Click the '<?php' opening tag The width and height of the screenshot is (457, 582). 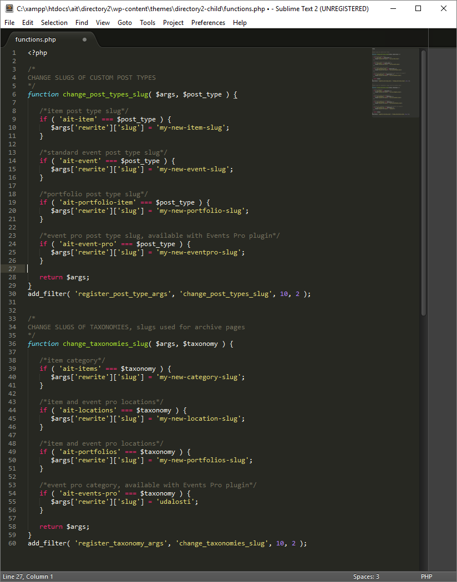click(38, 53)
